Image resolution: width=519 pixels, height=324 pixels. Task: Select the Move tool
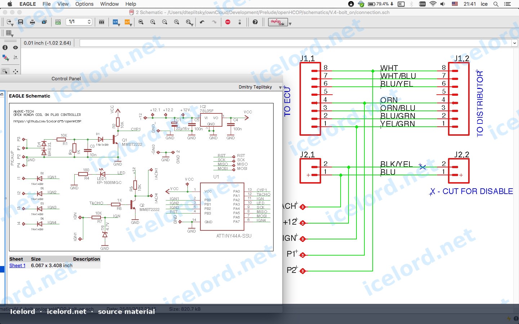pos(15,71)
